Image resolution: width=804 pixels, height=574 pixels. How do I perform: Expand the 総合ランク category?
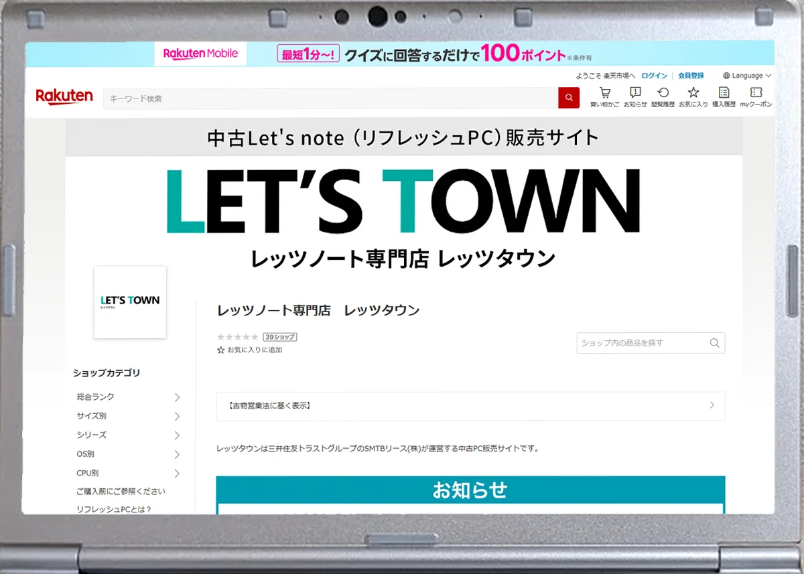coord(128,397)
